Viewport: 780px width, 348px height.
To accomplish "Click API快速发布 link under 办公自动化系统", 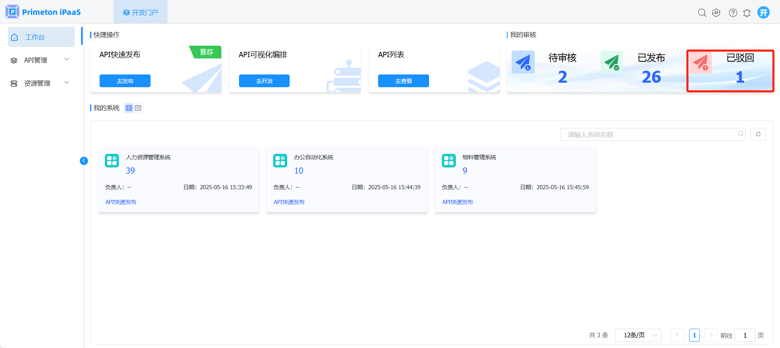I will coord(289,202).
